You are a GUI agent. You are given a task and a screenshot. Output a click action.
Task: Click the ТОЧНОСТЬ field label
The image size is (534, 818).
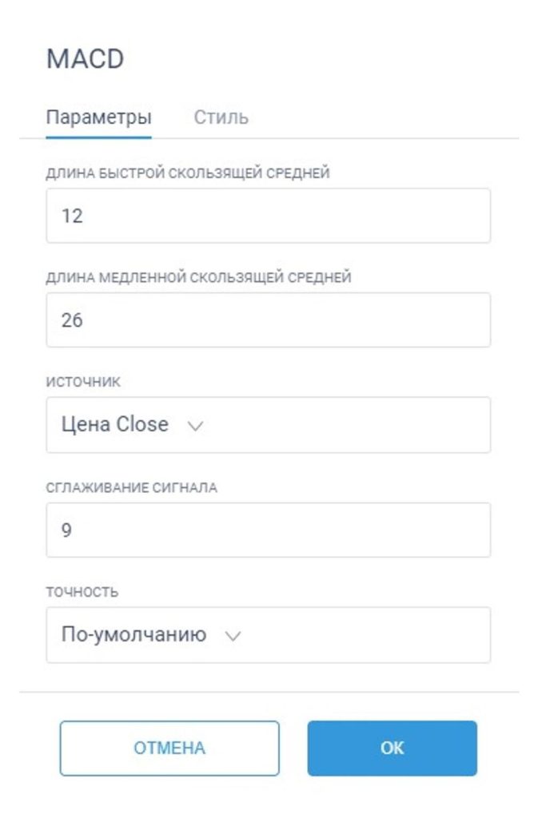click(x=82, y=593)
